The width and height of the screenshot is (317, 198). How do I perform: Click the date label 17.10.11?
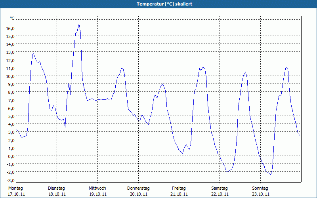coord(16,194)
